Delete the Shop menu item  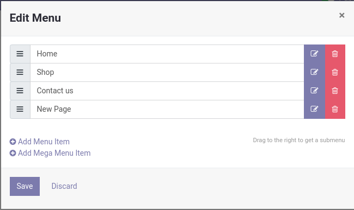[335, 72]
